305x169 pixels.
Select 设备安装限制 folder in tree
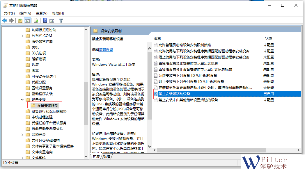click(47, 105)
